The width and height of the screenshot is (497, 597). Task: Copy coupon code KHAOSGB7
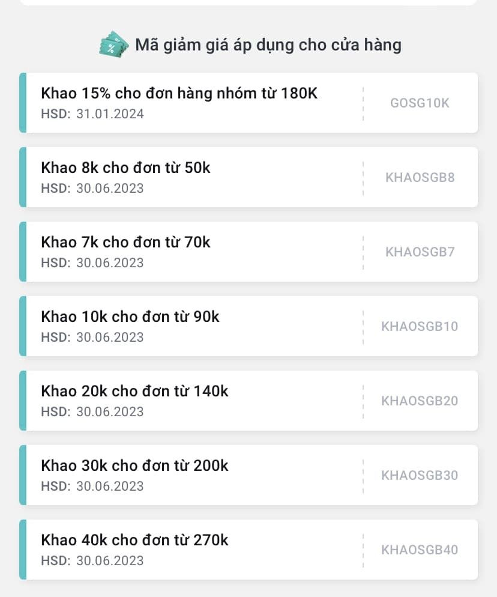[x=420, y=252]
